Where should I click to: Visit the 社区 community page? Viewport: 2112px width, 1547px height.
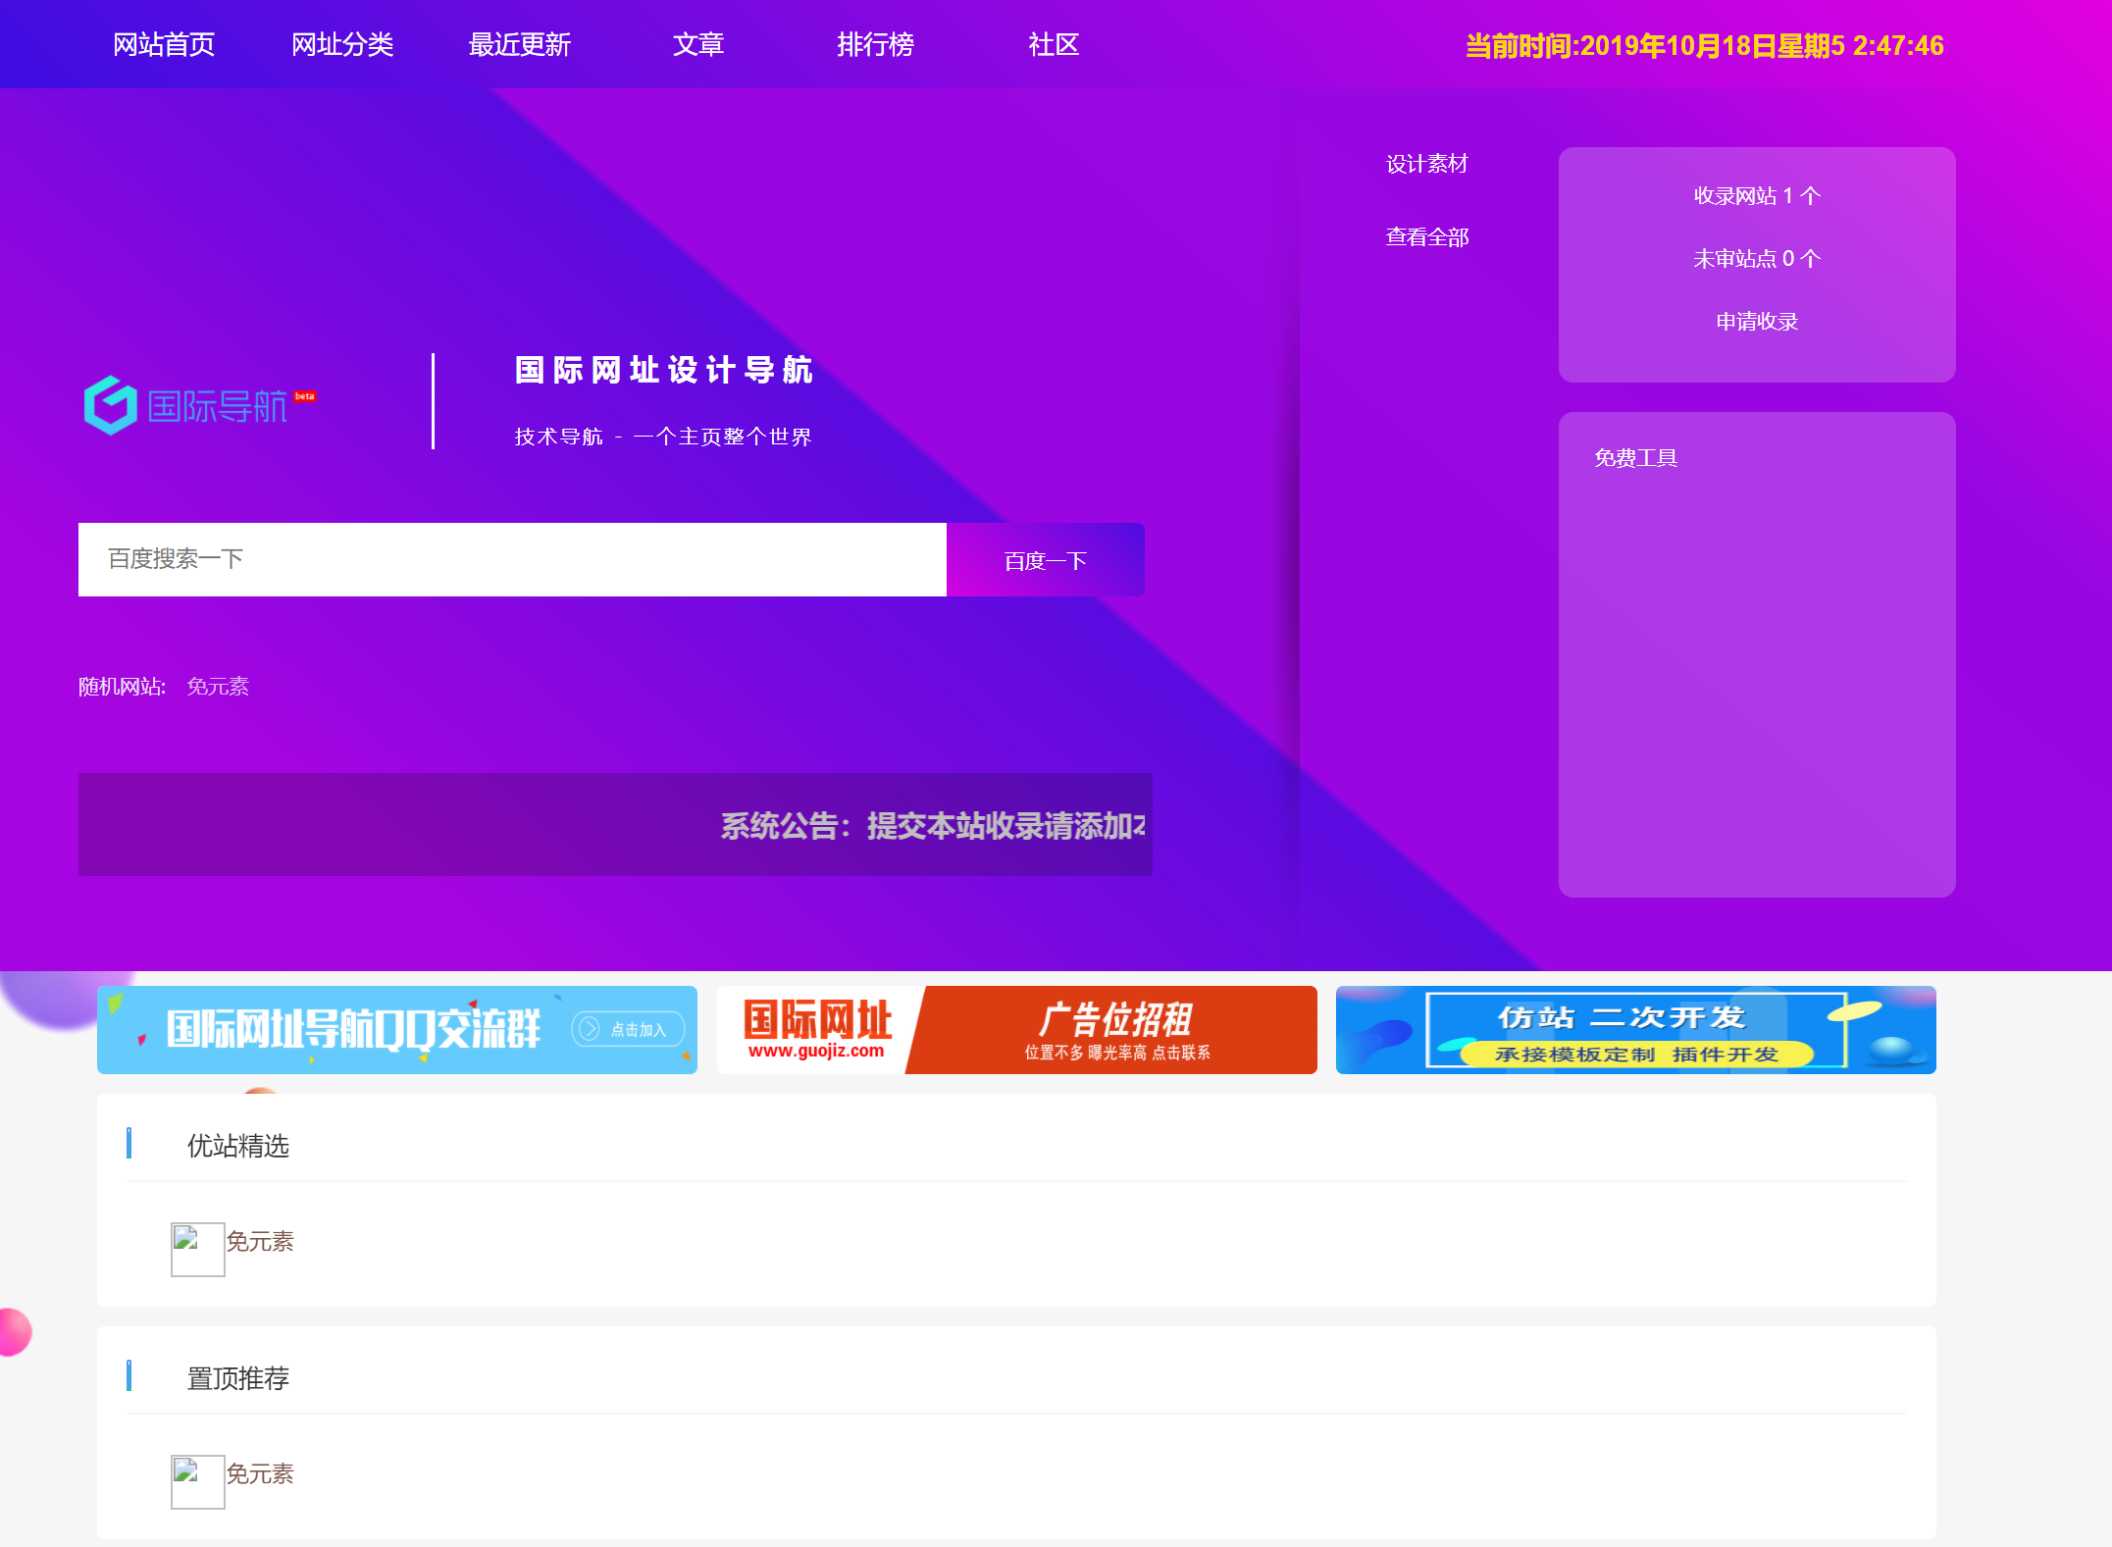click(1054, 45)
